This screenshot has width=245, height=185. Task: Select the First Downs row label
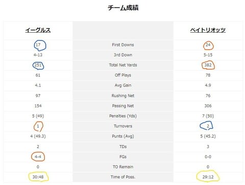123,45
